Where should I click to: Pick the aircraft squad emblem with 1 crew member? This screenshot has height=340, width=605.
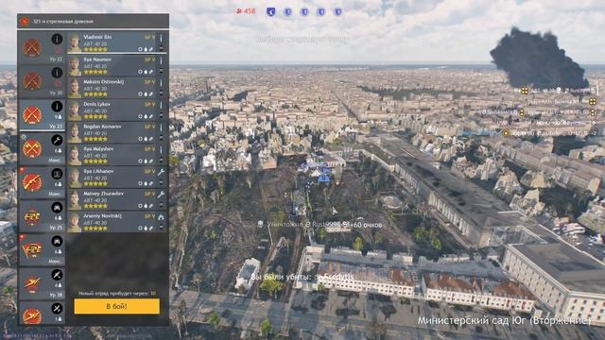tap(32, 316)
